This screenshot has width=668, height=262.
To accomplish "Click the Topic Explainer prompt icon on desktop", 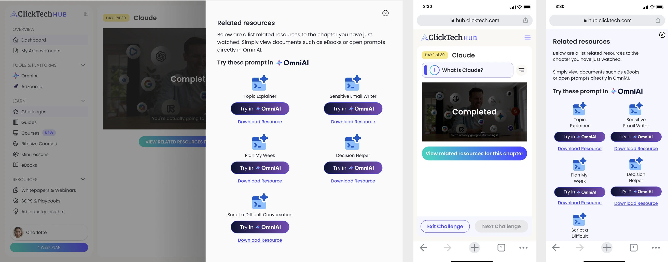I will click(260, 83).
